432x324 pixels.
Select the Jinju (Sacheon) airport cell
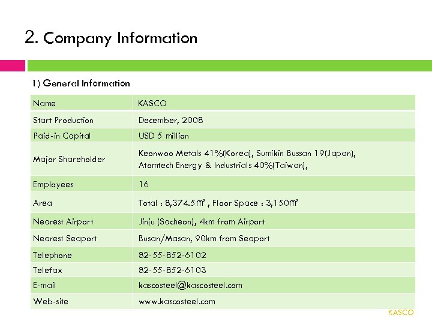[x=202, y=221]
